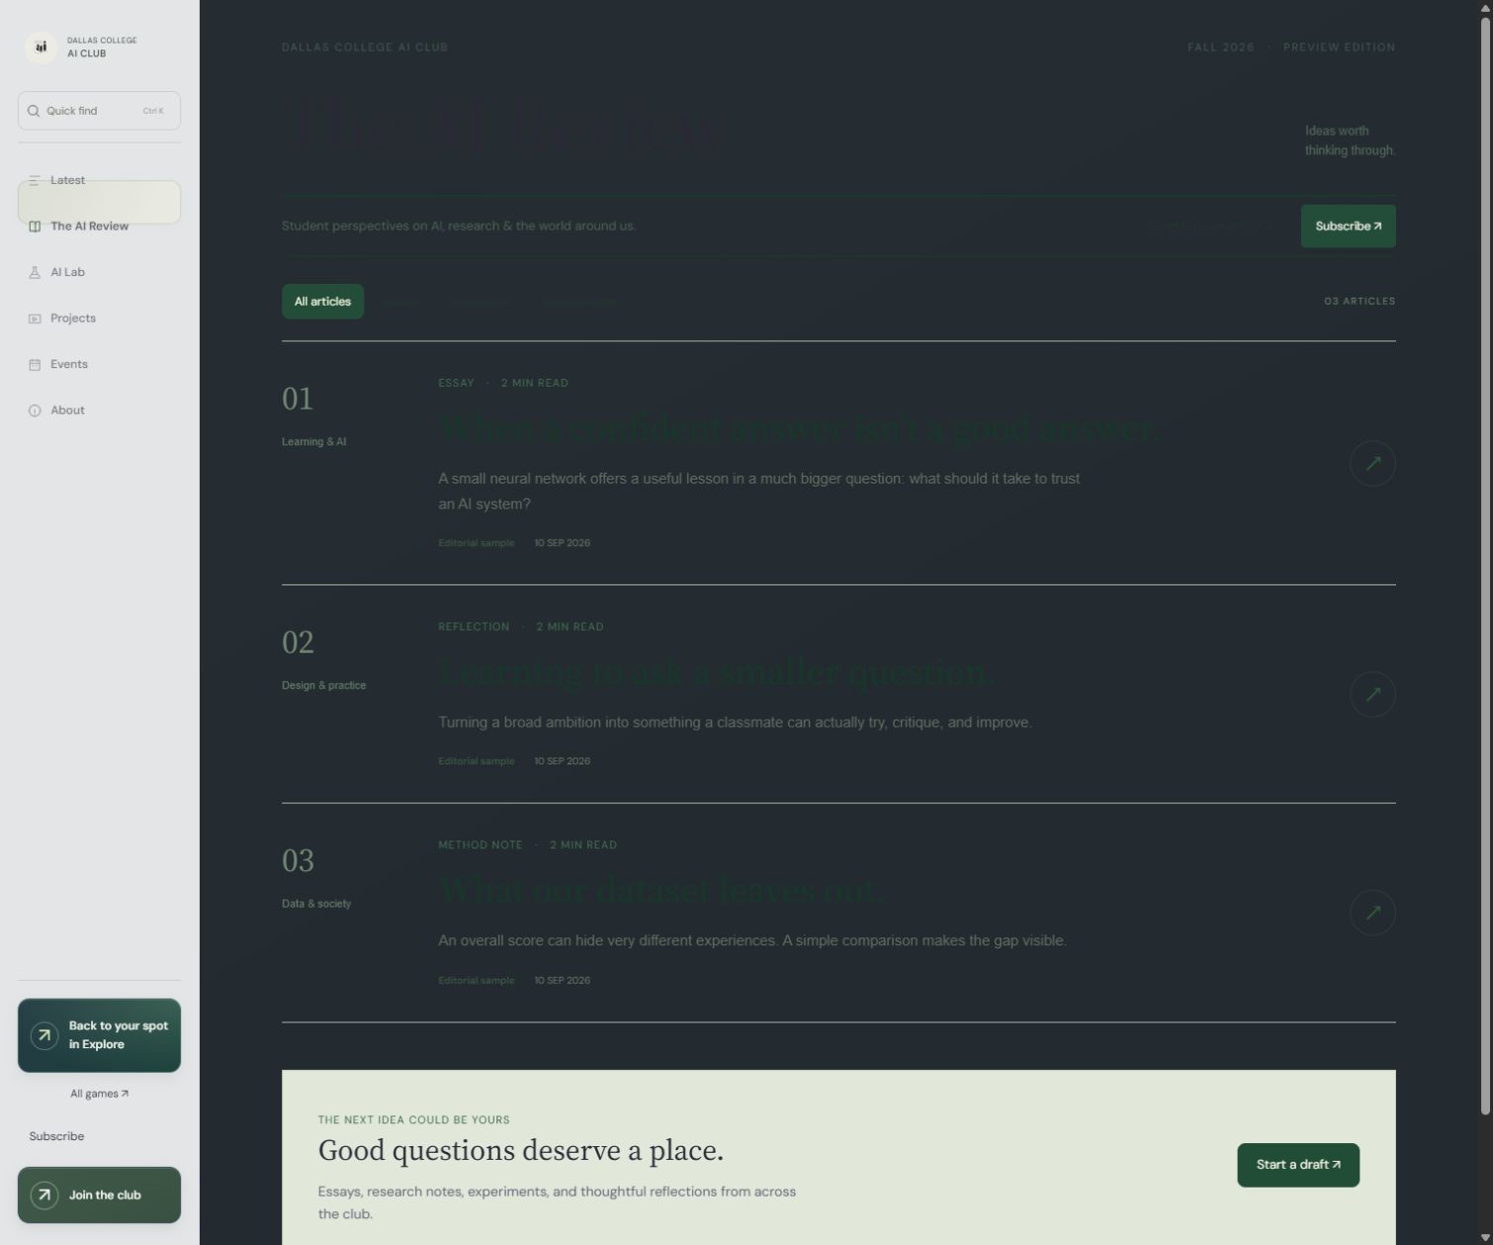Click the vertical page scrollbar thumb
The width and height of the screenshot is (1493, 1245).
1484,568
